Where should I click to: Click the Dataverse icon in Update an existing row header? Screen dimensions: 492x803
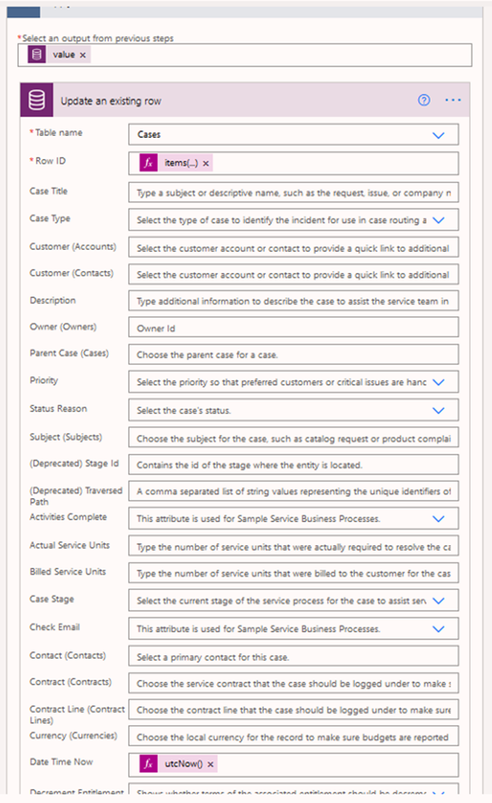(x=36, y=101)
